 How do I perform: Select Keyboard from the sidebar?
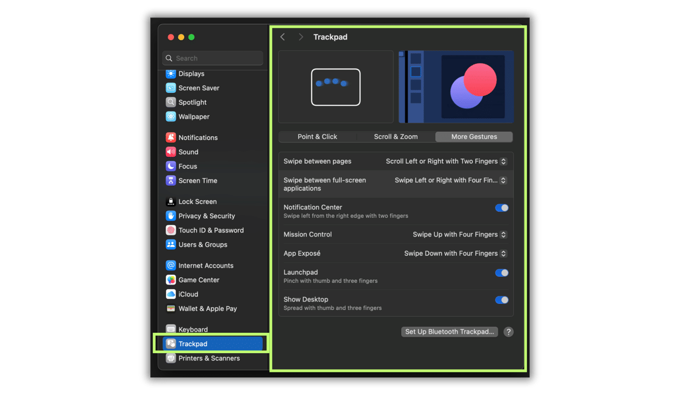click(x=193, y=329)
